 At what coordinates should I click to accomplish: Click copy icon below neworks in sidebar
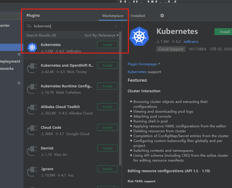pos(19,83)
